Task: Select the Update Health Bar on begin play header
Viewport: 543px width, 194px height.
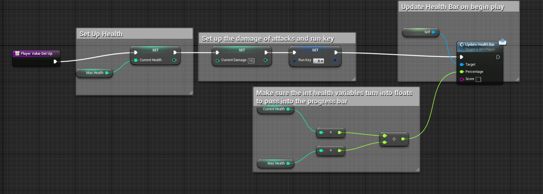Action: point(459,7)
